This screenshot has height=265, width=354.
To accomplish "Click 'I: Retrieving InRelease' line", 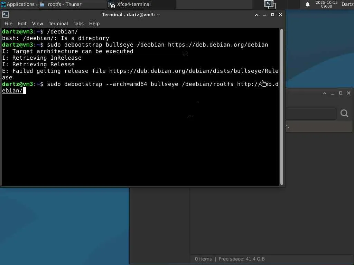I will point(42,58).
